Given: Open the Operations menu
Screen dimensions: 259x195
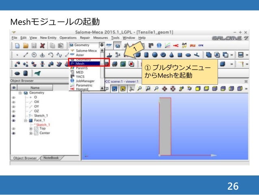Looking at the screenshot, I should click(x=68, y=38).
